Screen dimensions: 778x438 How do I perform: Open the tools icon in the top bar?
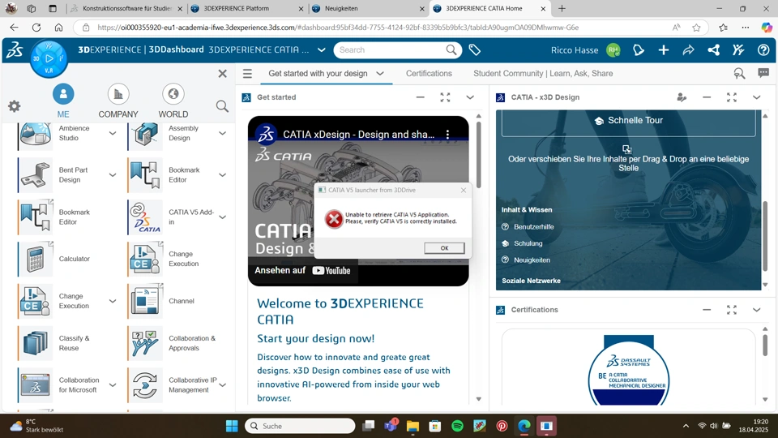[738, 49]
